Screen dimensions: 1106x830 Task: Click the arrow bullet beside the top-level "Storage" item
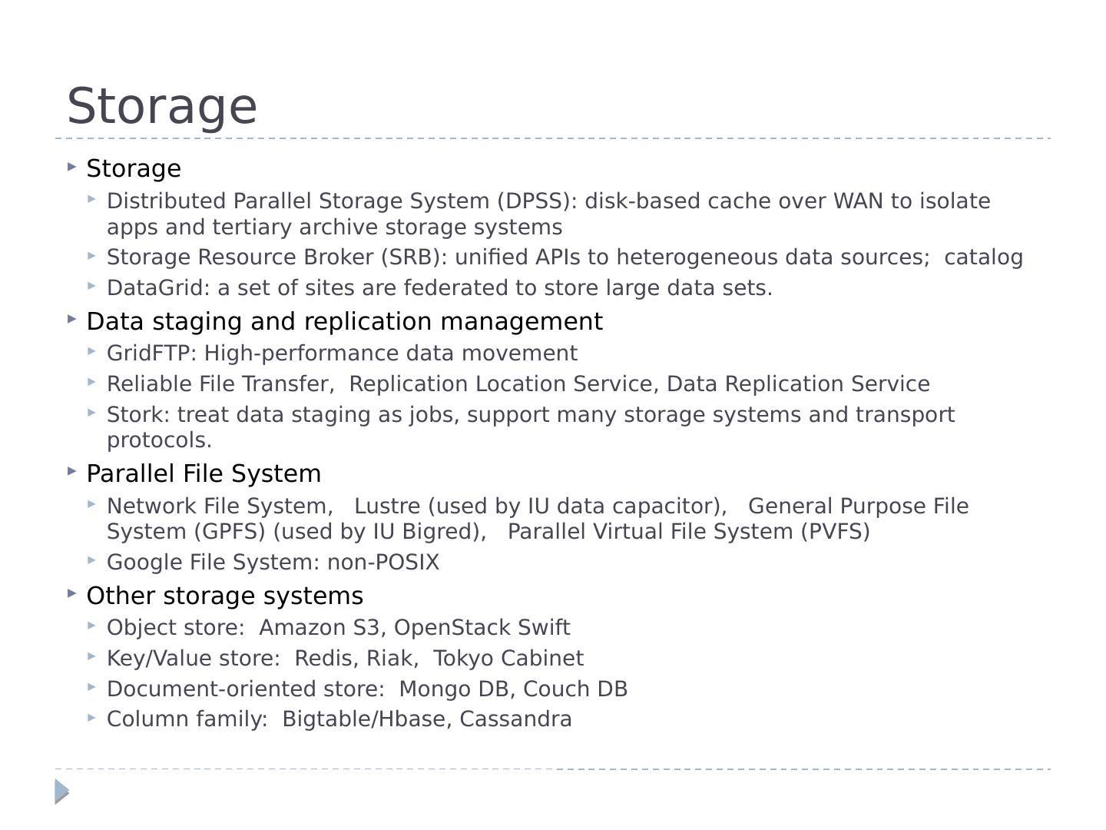point(71,166)
